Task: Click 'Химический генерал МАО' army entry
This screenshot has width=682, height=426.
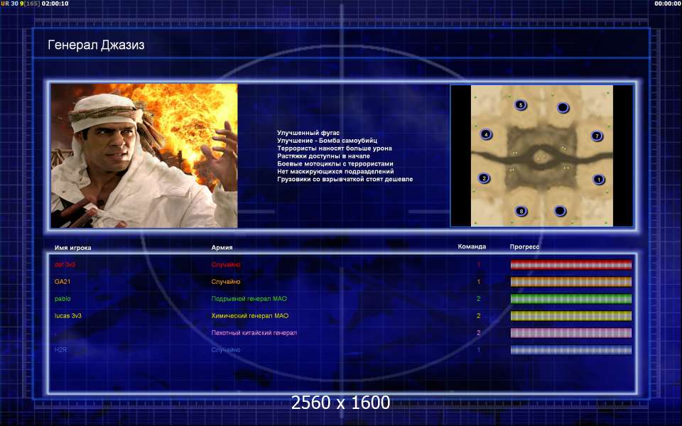Action: coord(249,315)
